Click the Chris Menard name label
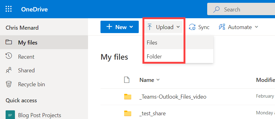275x119 pixels. (22, 28)
